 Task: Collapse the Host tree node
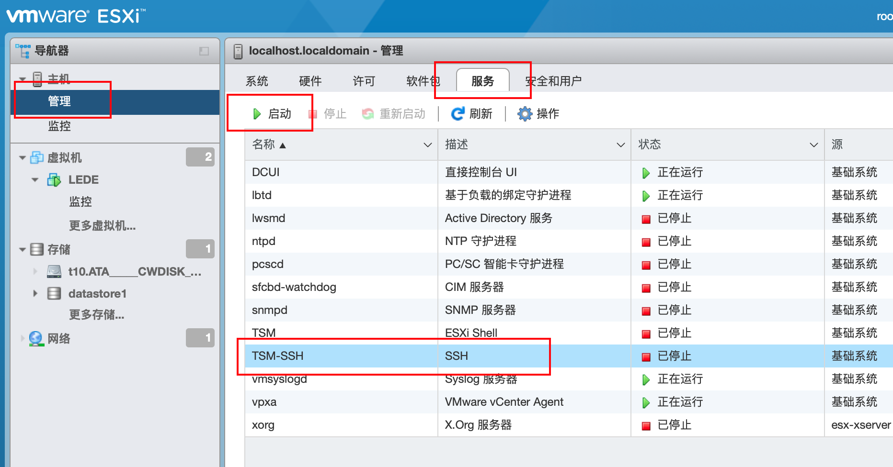pyautogui.click(x=23, y=79)
